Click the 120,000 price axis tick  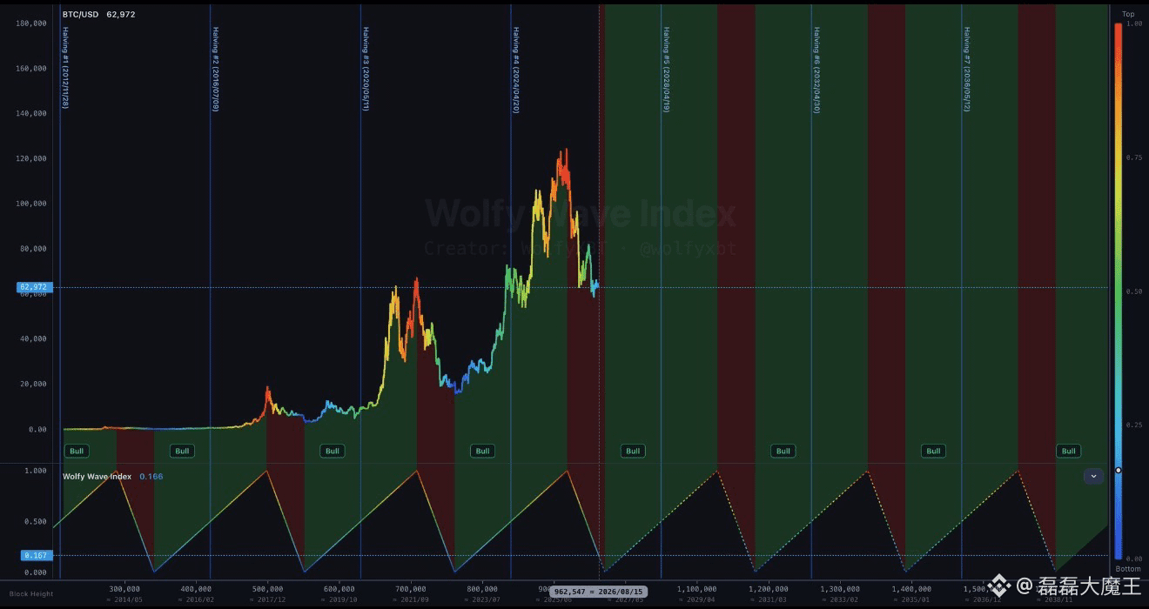31,158
